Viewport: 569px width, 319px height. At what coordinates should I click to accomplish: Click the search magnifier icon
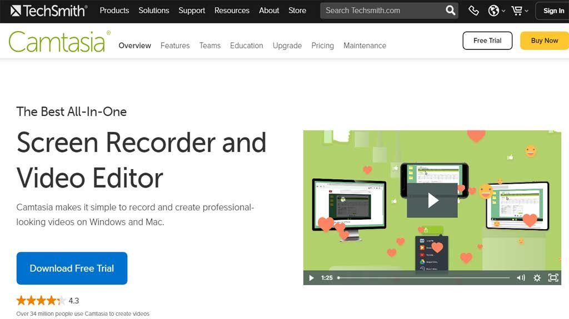(450, 11)
